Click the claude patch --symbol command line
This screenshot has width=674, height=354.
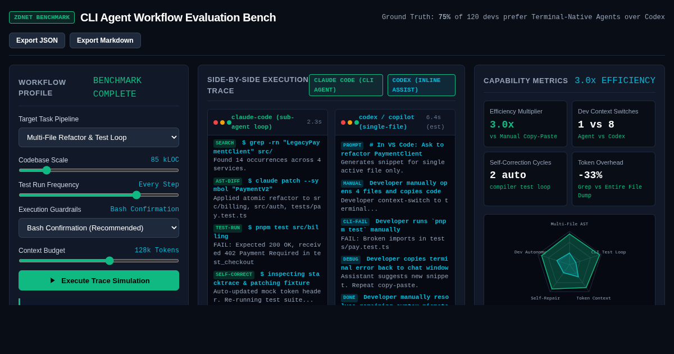pos(266,185)
